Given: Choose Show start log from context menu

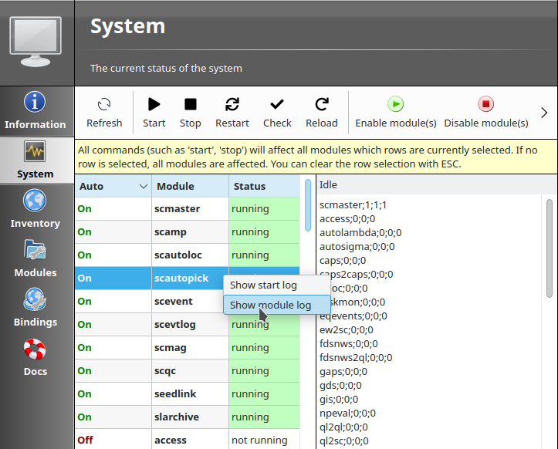Looking at the screenshot, I should point(263,285).
